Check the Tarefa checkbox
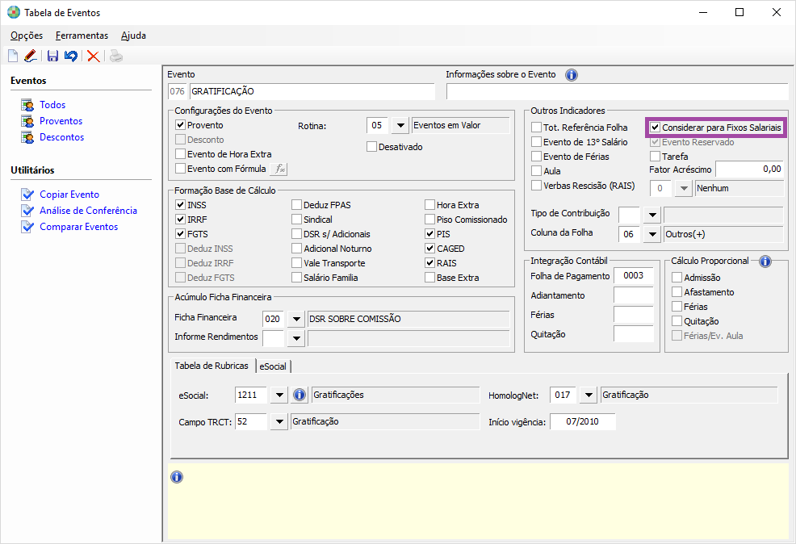 tap(656, 157)
